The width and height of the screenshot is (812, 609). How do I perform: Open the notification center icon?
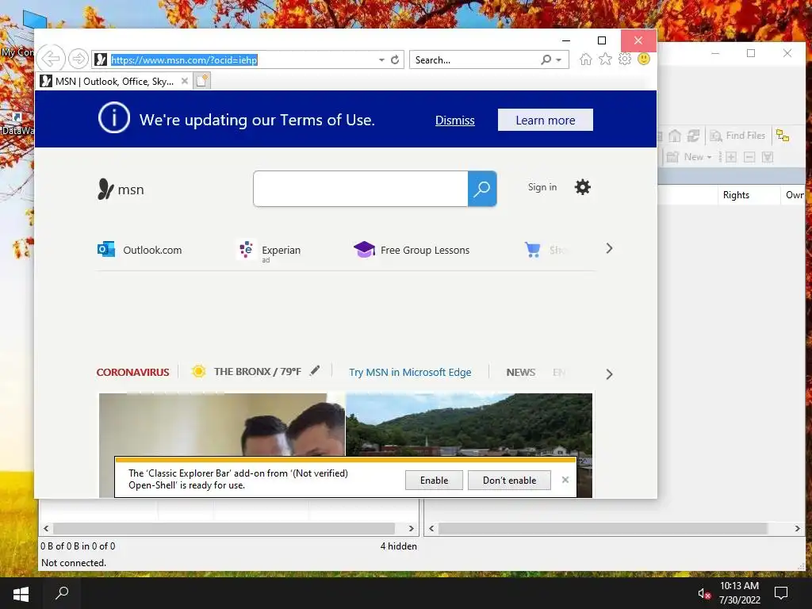[781, 593]
